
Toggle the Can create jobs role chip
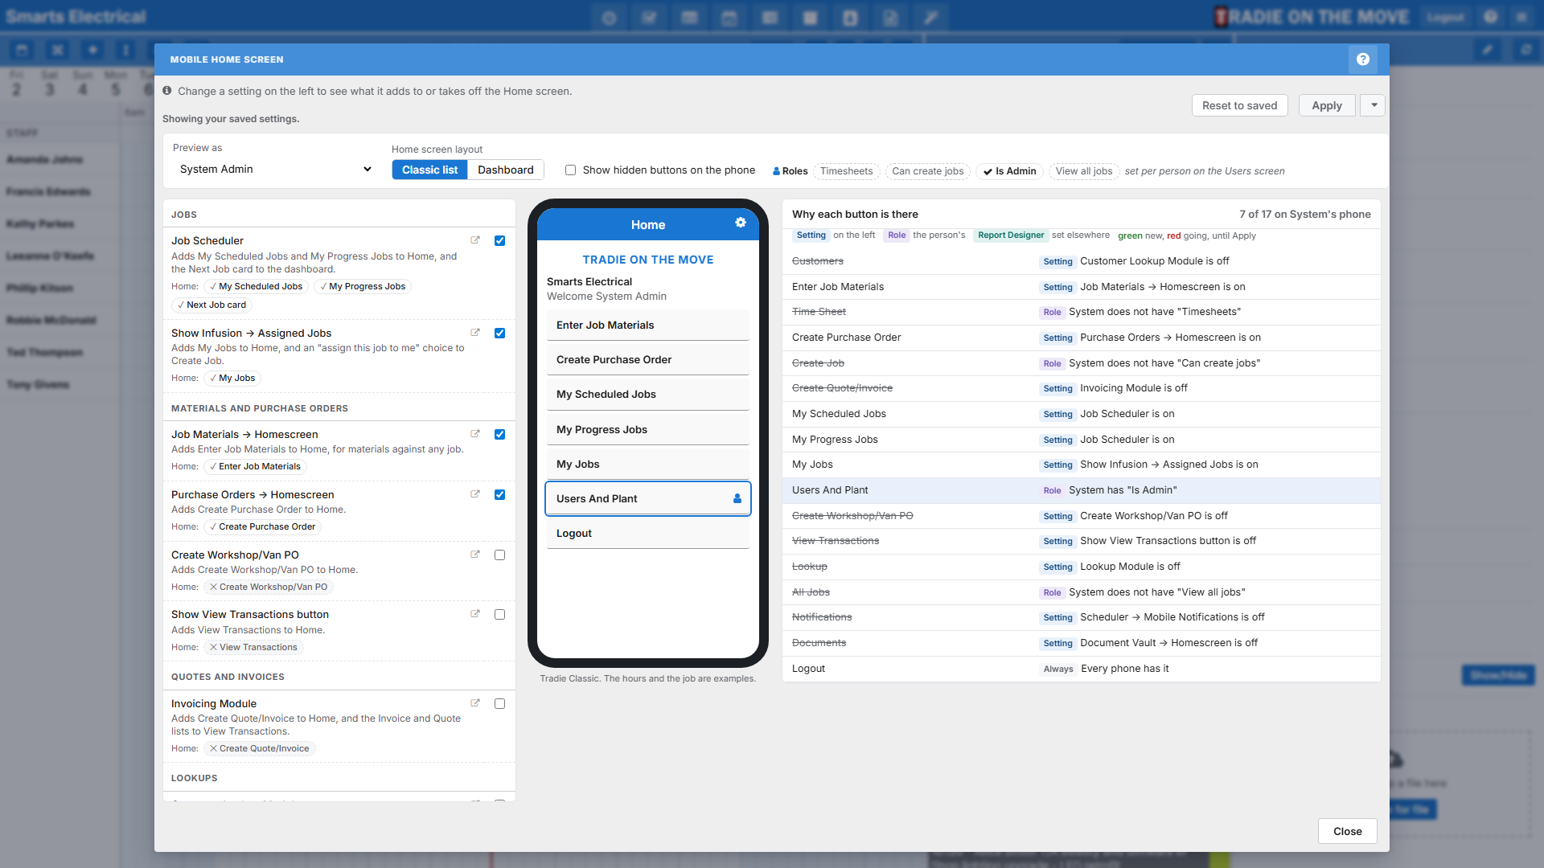click(x=928, y=171)
